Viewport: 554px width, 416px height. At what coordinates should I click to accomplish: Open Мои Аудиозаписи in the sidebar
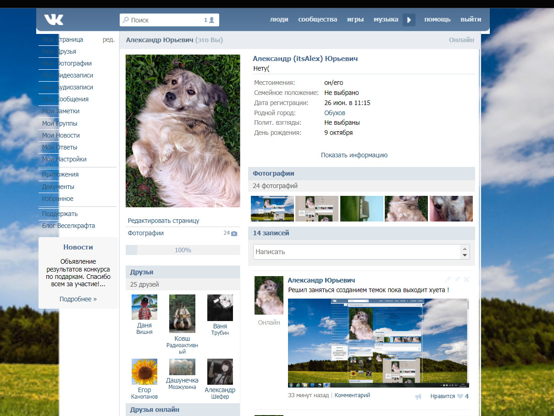pyautogui.click(x=68, y=87)
